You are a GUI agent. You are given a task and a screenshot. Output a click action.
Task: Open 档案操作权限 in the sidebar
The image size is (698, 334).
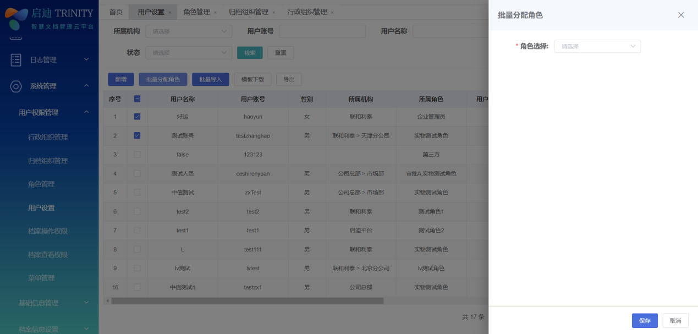(48, 231)
